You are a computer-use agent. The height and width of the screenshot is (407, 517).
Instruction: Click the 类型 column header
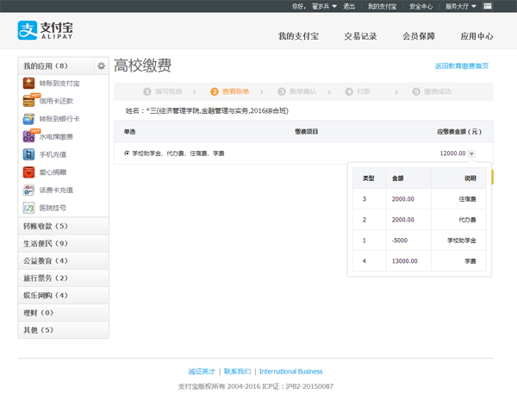[368, 178]
